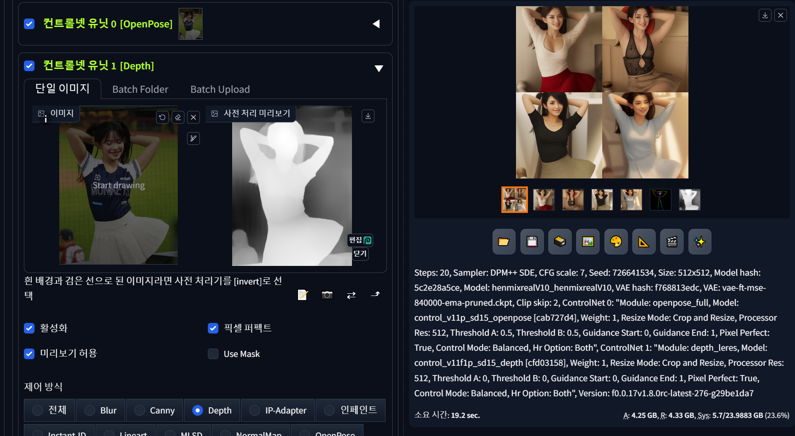Toggle the ControlNet unit 1 Depth checkbox
795x436 pixels.
click(x=29, y=66)
